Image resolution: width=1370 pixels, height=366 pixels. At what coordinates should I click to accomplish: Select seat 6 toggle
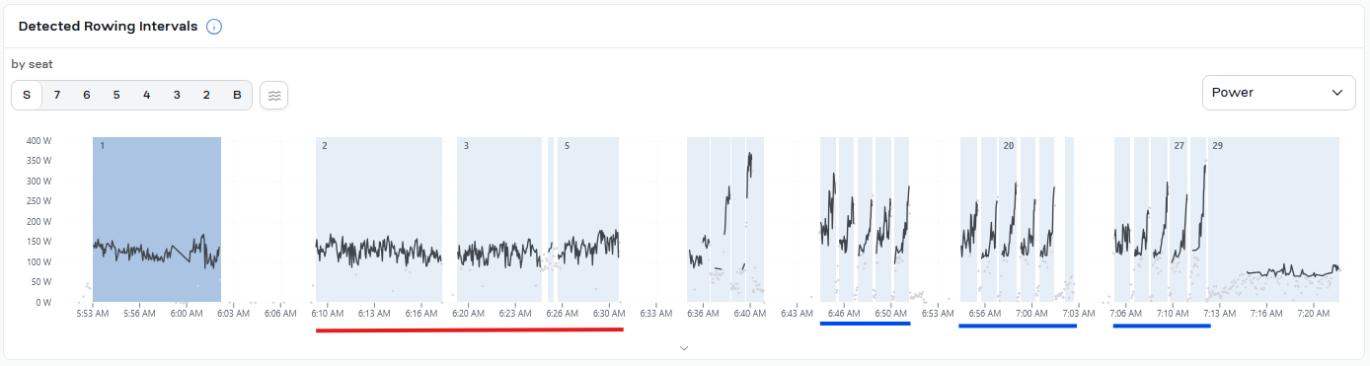(x=87, y=96)
